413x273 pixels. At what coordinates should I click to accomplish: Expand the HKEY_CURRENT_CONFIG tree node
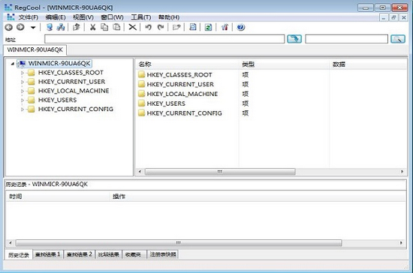[x=23, y=109]
